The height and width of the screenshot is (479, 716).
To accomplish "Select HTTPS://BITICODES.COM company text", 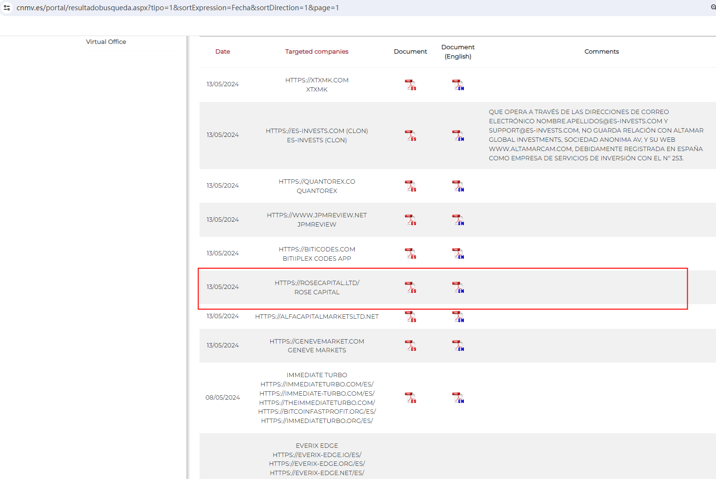I will [x=317, y=249].
